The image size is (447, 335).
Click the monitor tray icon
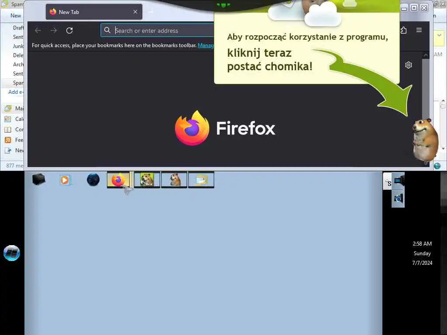click(x=399, y=181)
